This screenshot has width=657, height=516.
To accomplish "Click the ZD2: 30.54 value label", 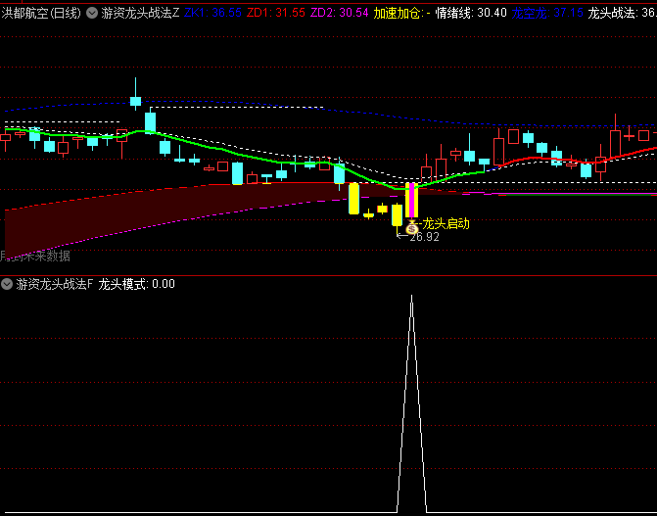I will [339, 13].
